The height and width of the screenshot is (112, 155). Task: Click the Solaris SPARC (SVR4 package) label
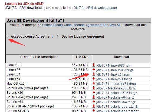point(30,106)
